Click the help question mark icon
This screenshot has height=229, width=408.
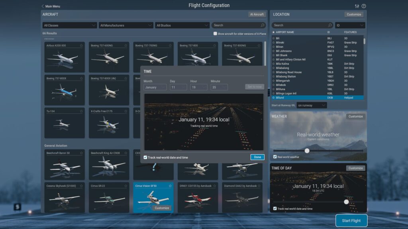point(364,6)
